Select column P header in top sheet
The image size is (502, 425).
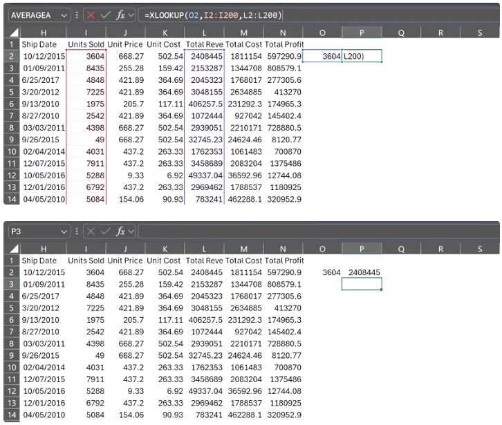coord(362,32)
